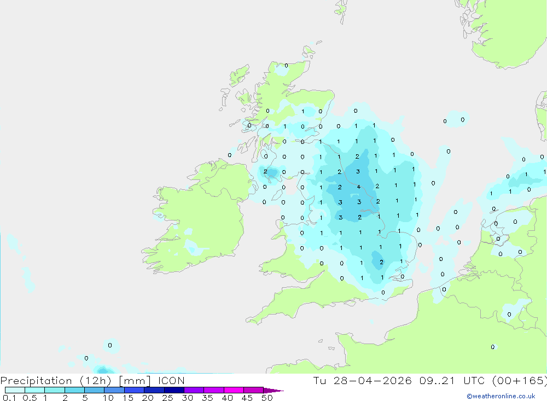
Task: Click the '4' precipitation value over northern England
Action: point(358,187)
